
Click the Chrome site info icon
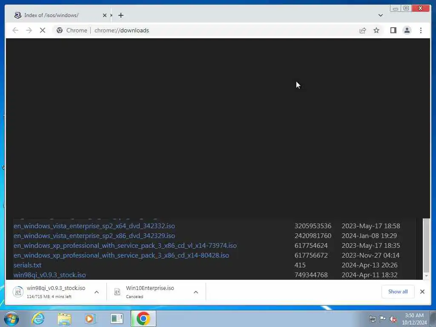tap(60, 30)
